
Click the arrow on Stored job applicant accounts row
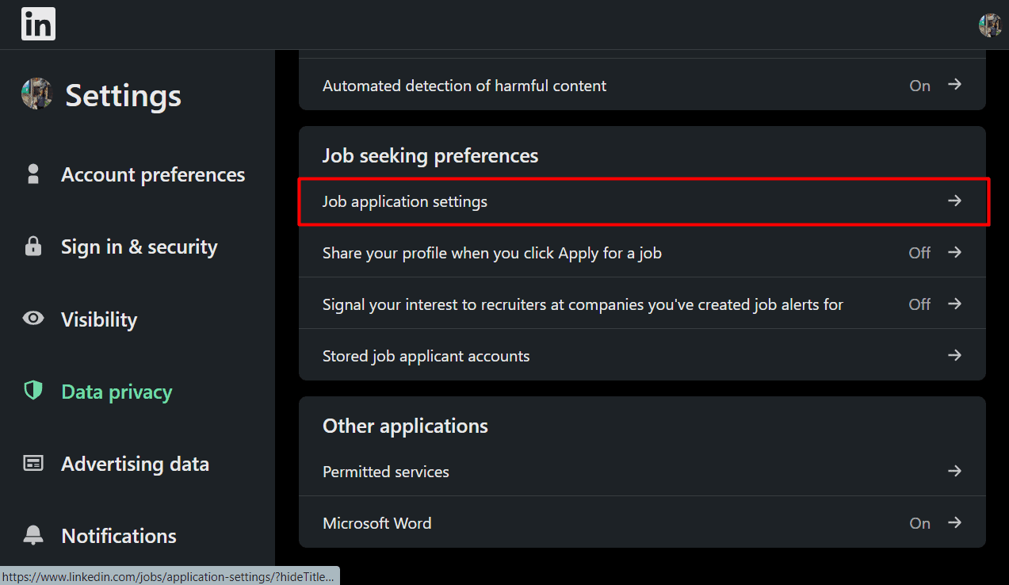point(955,355)
